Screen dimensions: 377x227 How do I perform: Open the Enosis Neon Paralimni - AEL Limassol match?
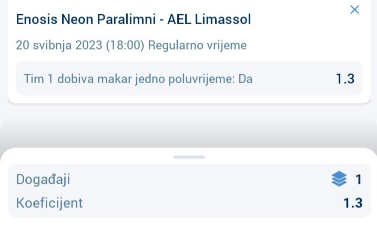134,19
